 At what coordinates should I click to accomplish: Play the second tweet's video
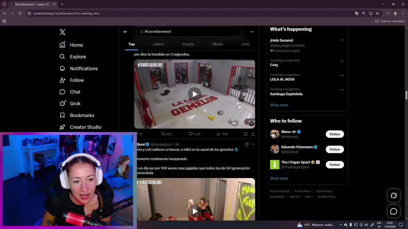(x=194, y=211)
